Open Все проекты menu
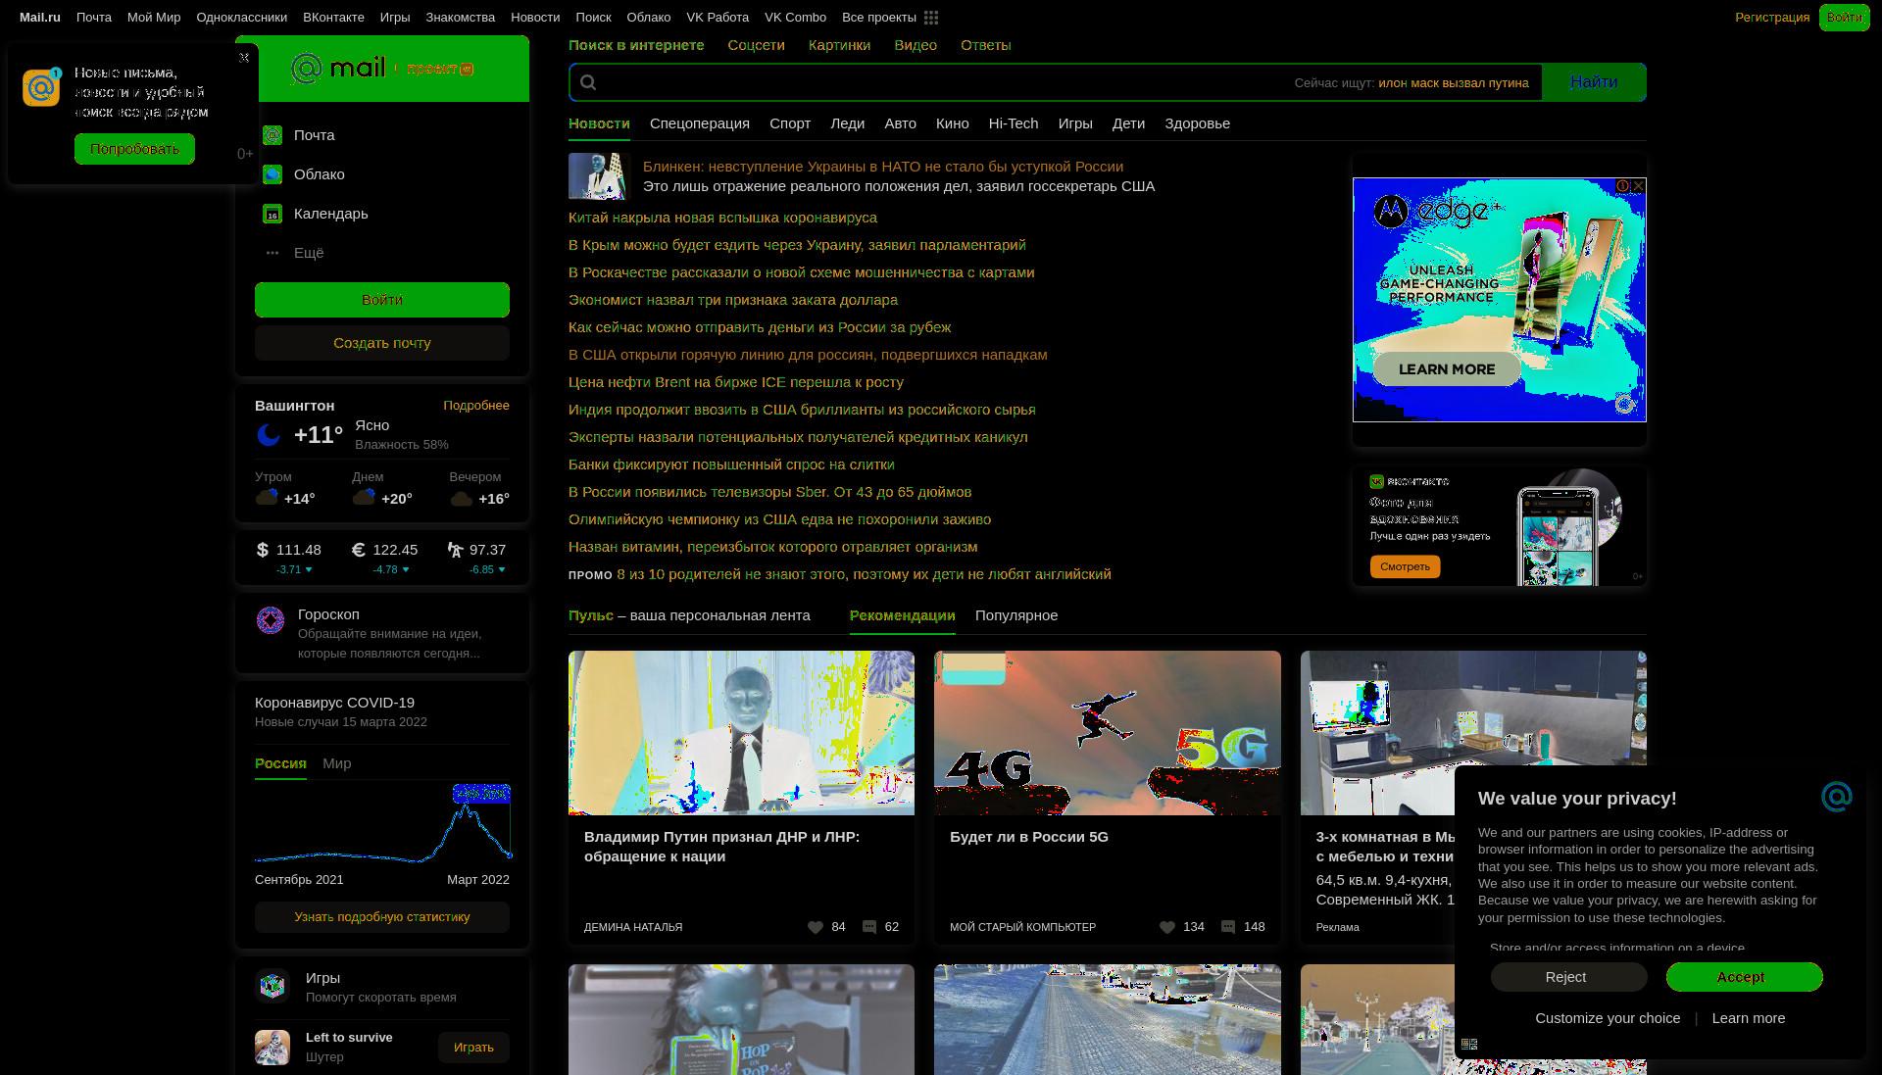This screenshot has height=1075, width=1882. (879, 18)
